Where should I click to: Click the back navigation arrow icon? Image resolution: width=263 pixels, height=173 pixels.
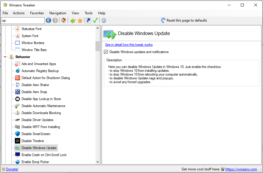coord(48,20)
